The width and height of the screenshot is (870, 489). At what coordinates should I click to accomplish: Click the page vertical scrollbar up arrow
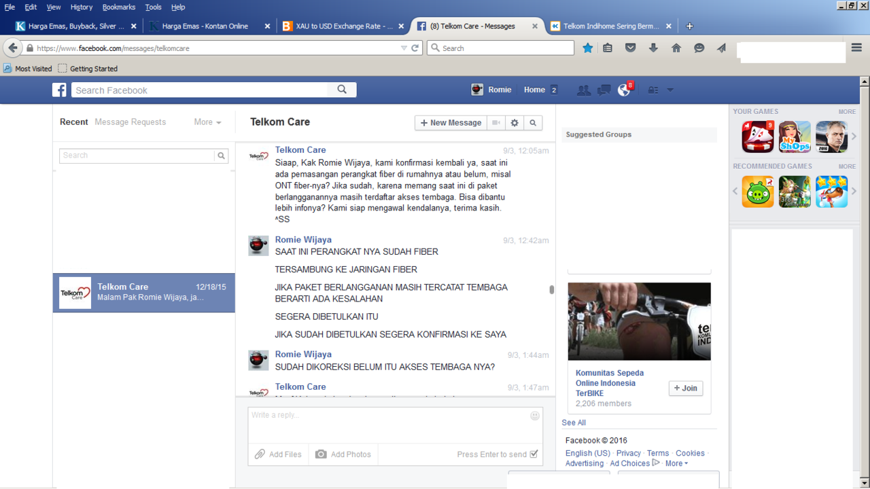coord(865,80)
